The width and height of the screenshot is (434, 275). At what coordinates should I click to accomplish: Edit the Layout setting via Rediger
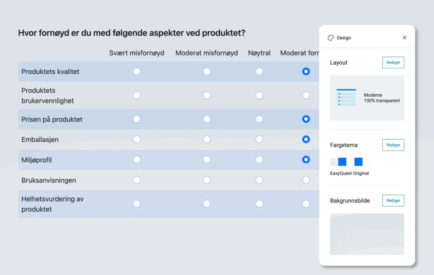click(x=393, y=62)
